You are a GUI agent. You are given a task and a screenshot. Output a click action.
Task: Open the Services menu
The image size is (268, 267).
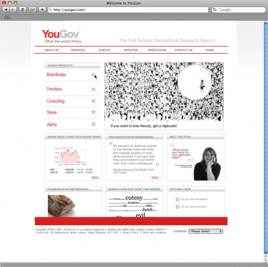(78, 50)
